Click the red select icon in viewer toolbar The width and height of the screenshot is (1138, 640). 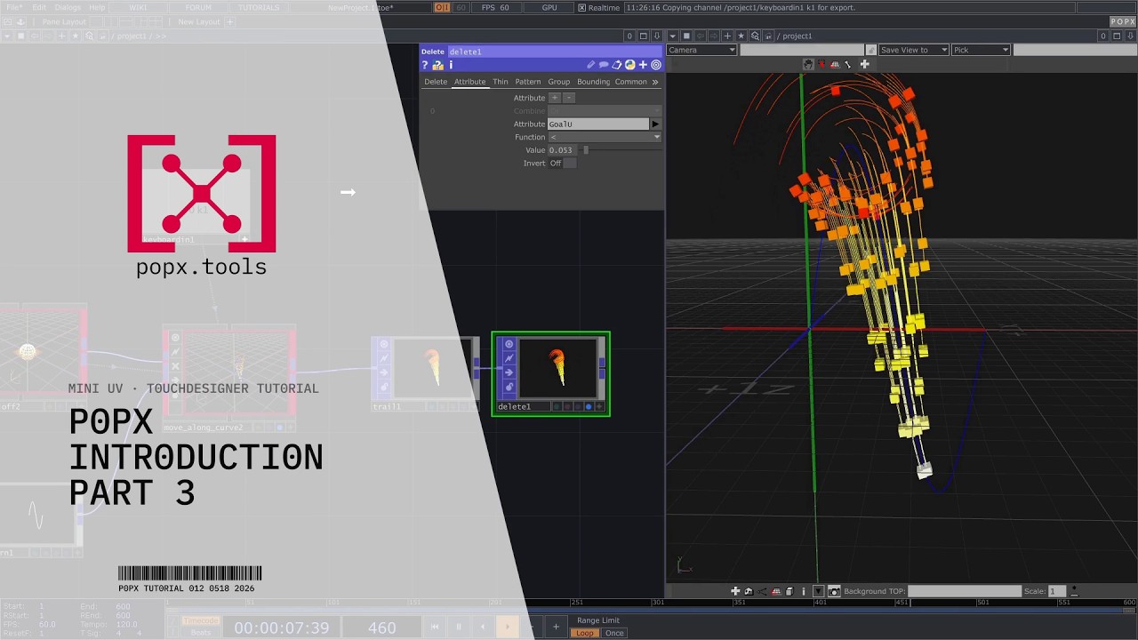[821, 64]
